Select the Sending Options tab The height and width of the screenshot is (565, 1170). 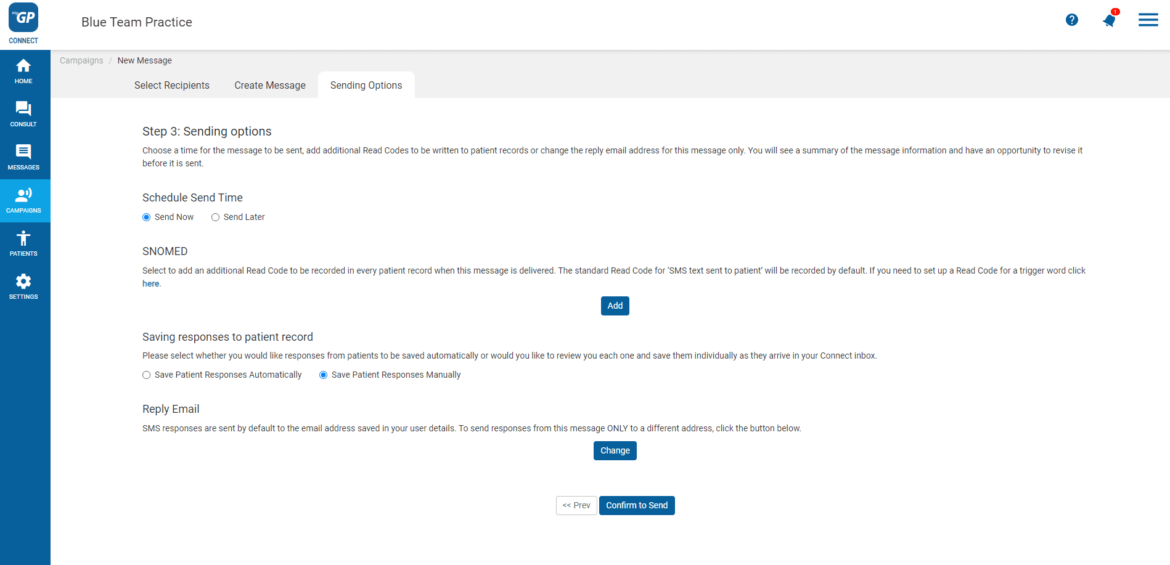pos(366,85)
